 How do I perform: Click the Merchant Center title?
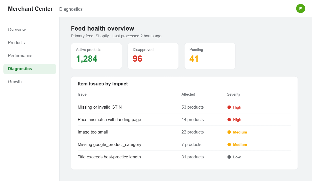[30, 9]
